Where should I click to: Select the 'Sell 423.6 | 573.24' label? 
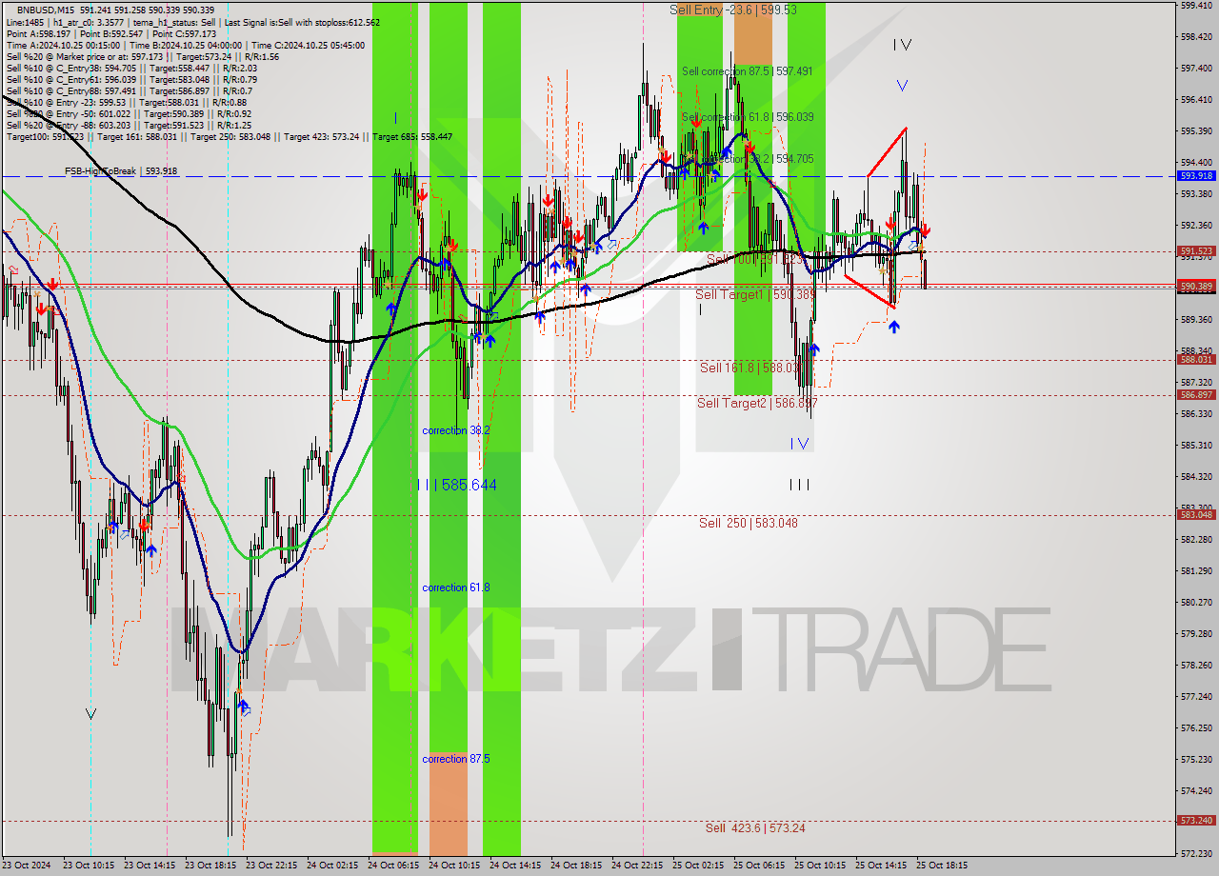pyautogui.click(x=755, y=828)
